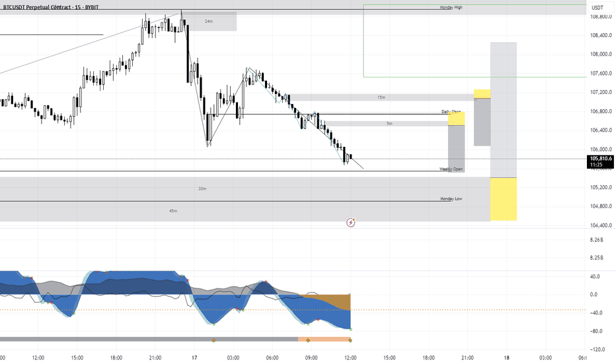Click the 107,600.0 price axis label
The height and width of the screenshot is (364, 616).
(x=601, y=73)
